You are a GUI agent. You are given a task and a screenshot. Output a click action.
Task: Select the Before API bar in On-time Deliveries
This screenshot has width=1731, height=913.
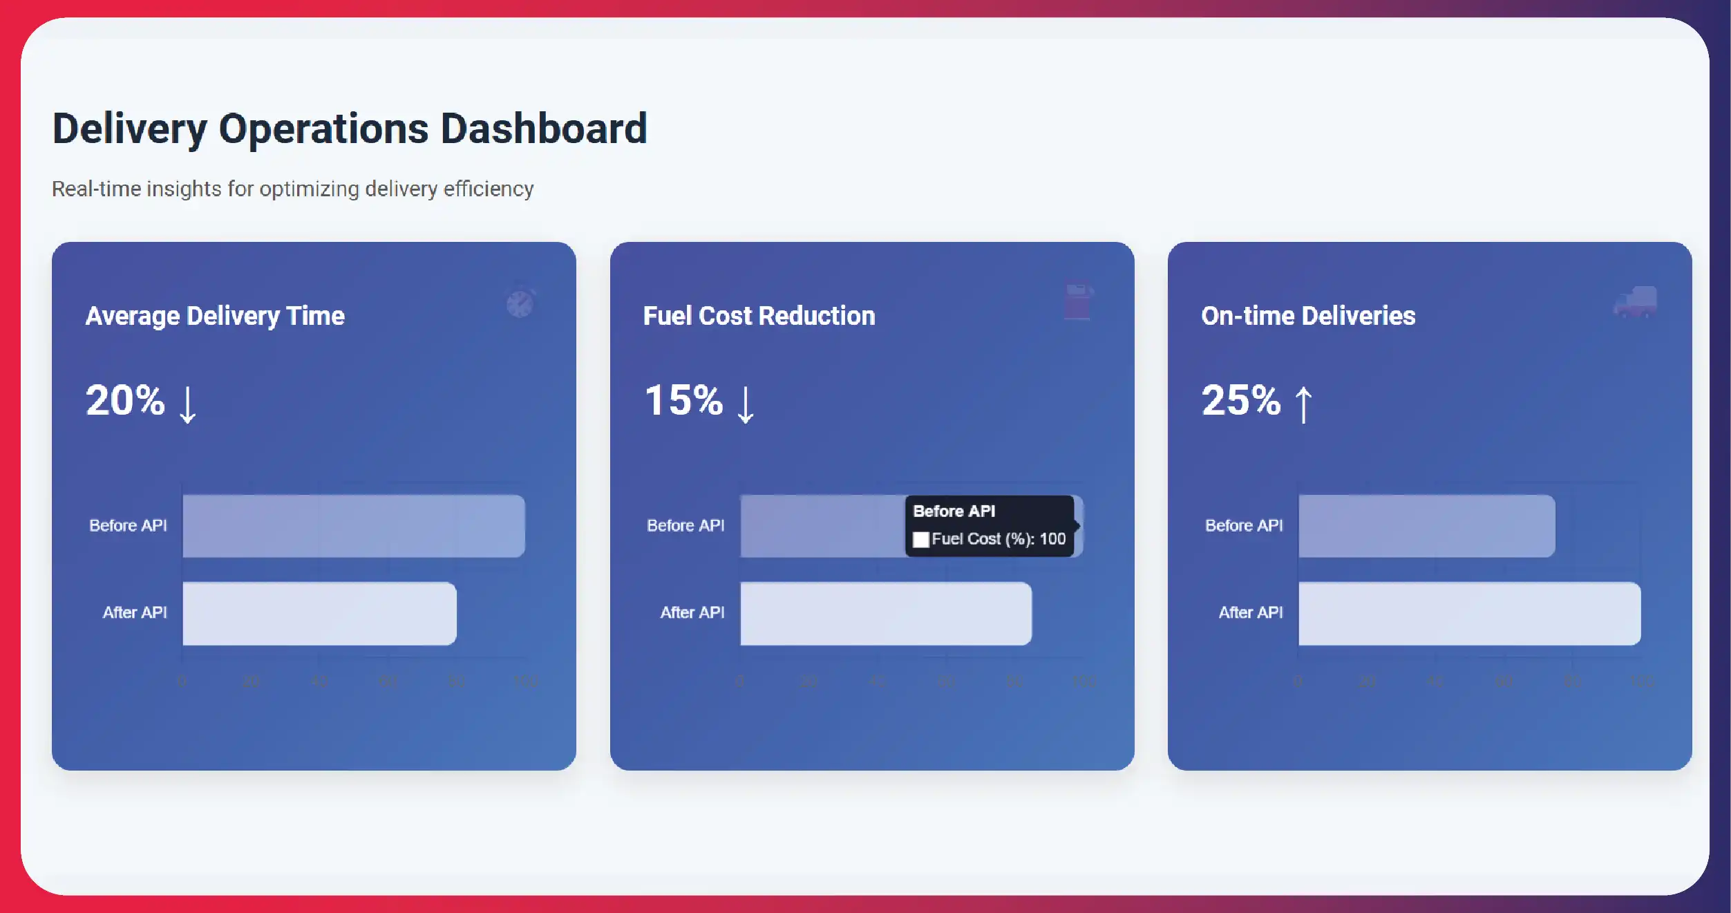(x=1426, y=526)
